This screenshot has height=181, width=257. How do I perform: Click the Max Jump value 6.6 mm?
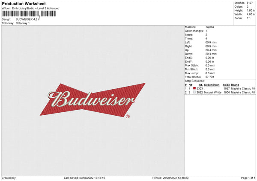coord(210,73)
